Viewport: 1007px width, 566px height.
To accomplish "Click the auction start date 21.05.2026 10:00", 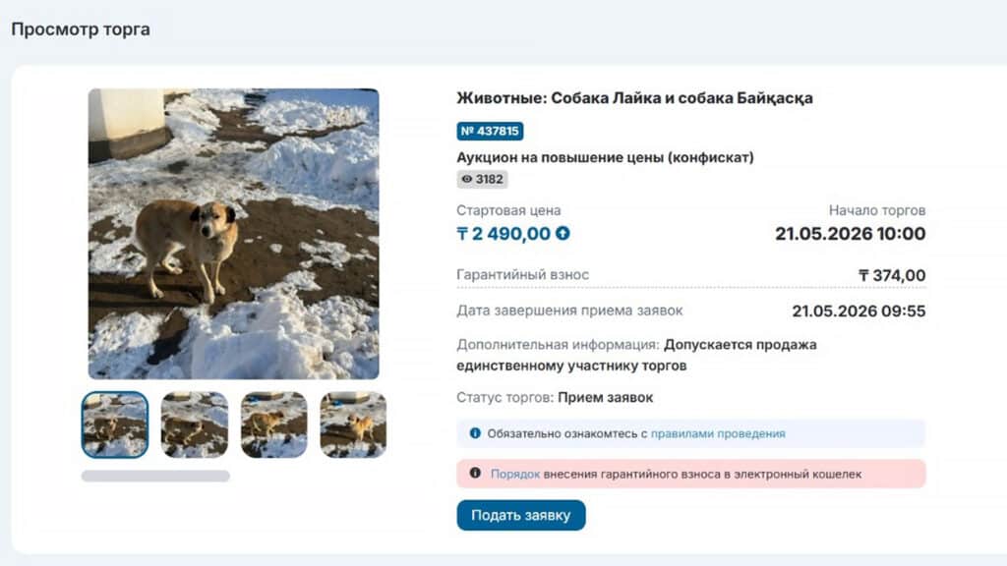I will click(x=850, y=234).
